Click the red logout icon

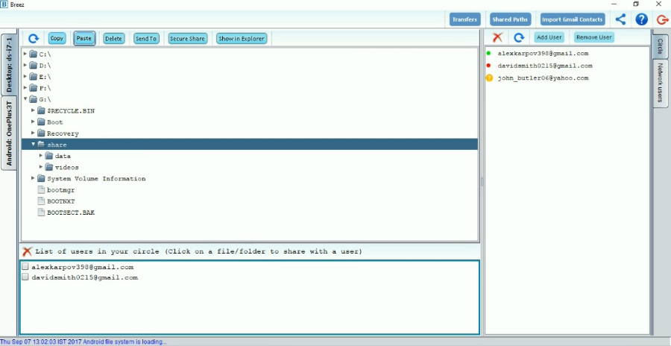click(x=662, y=19)
